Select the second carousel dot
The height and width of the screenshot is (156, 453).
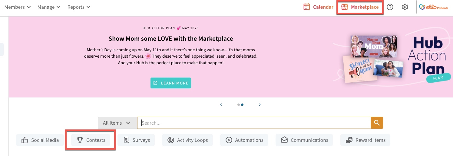pos(242,105)
